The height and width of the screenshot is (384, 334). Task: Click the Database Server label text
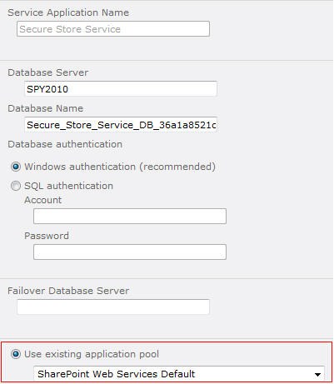pos(47,72)
